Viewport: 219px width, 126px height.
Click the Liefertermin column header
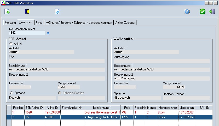tap(187, 108)
